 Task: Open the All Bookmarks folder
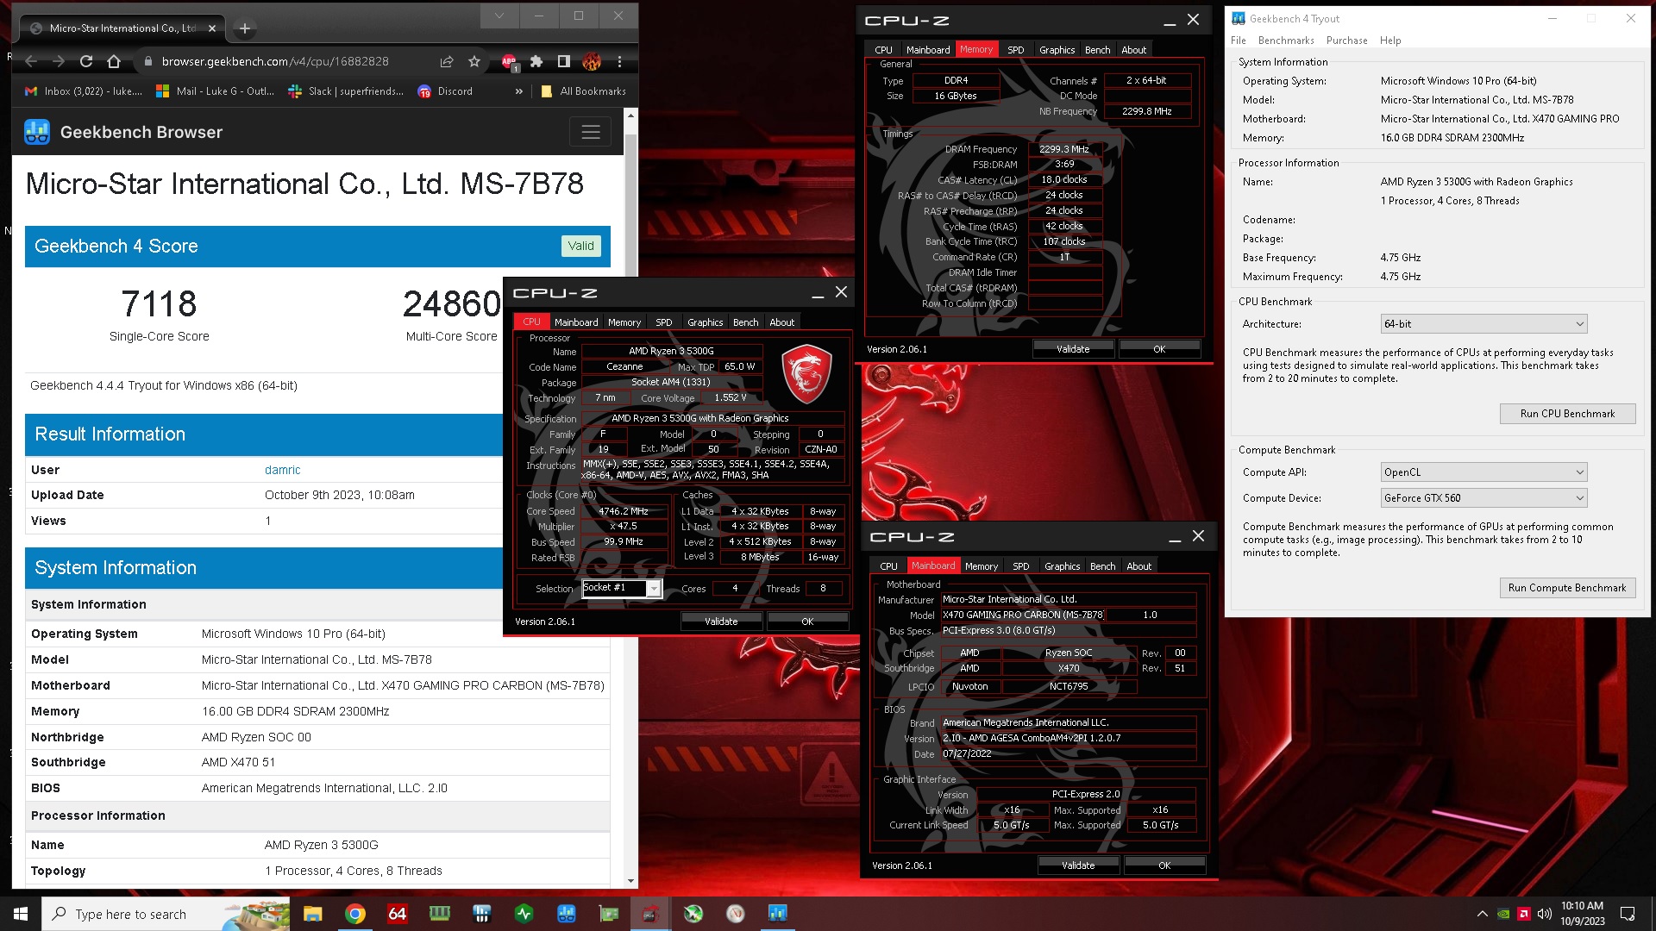(x=583, y=91)
